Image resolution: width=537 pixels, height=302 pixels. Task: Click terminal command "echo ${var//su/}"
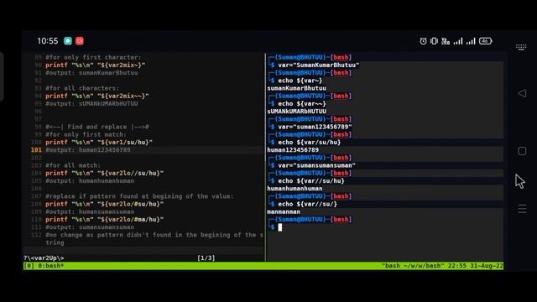point(308,204)
